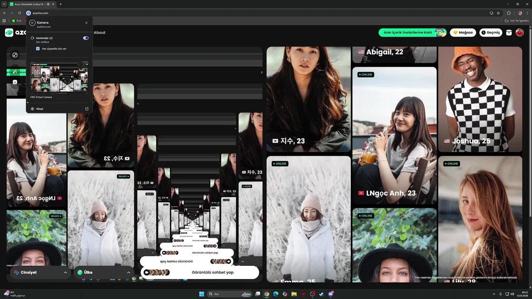Expand the Cinsiyet filter
The image size is (532, 299).
coord(40,272)
